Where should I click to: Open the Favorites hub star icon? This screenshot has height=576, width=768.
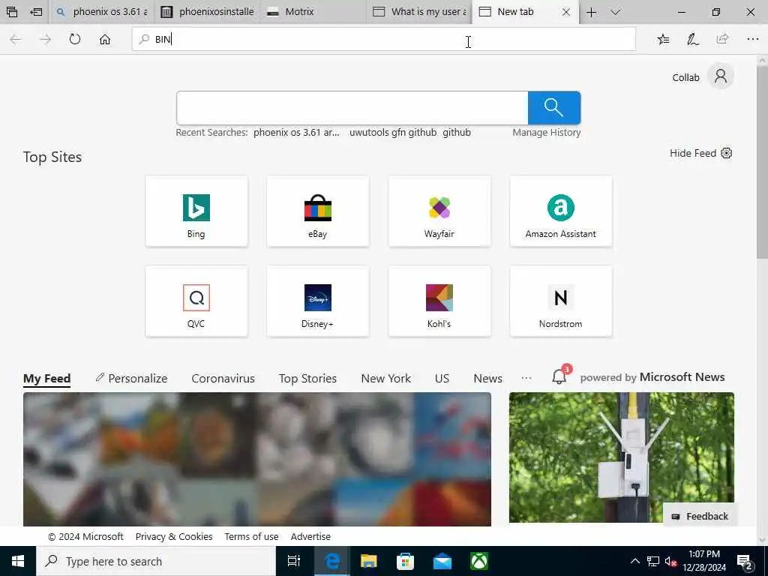pyautogui.click(x=663, y=39)
